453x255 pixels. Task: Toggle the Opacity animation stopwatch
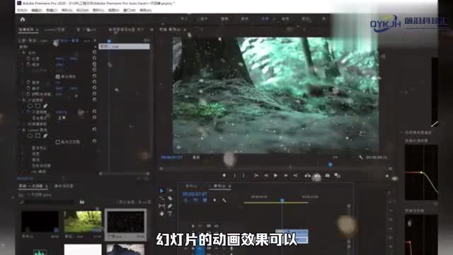[28, 112]
